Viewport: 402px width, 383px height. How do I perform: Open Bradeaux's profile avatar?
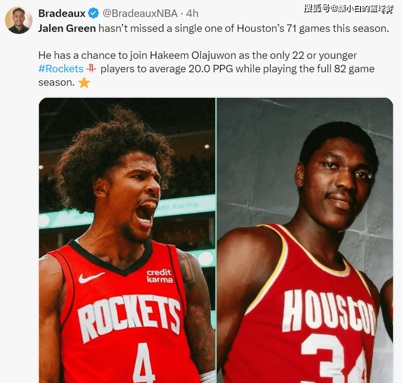point(18,20)
